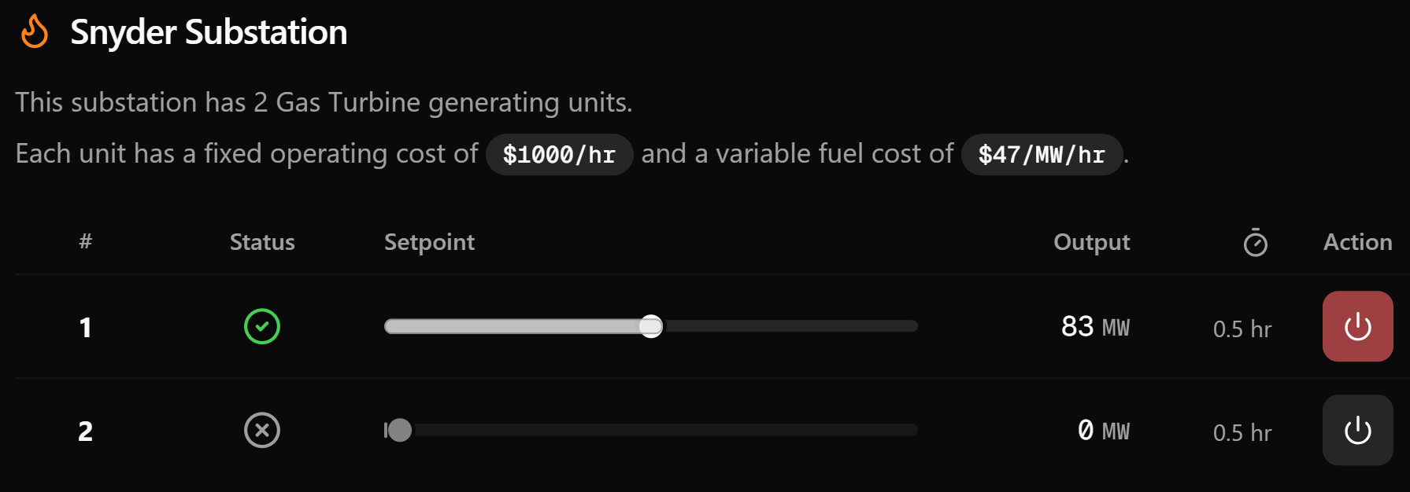Image resolution: width=1410 pixels, height=492 pixels.
Task: Click unit 1's 0.5 hr timer value
Action: (x=1242, y=329)
